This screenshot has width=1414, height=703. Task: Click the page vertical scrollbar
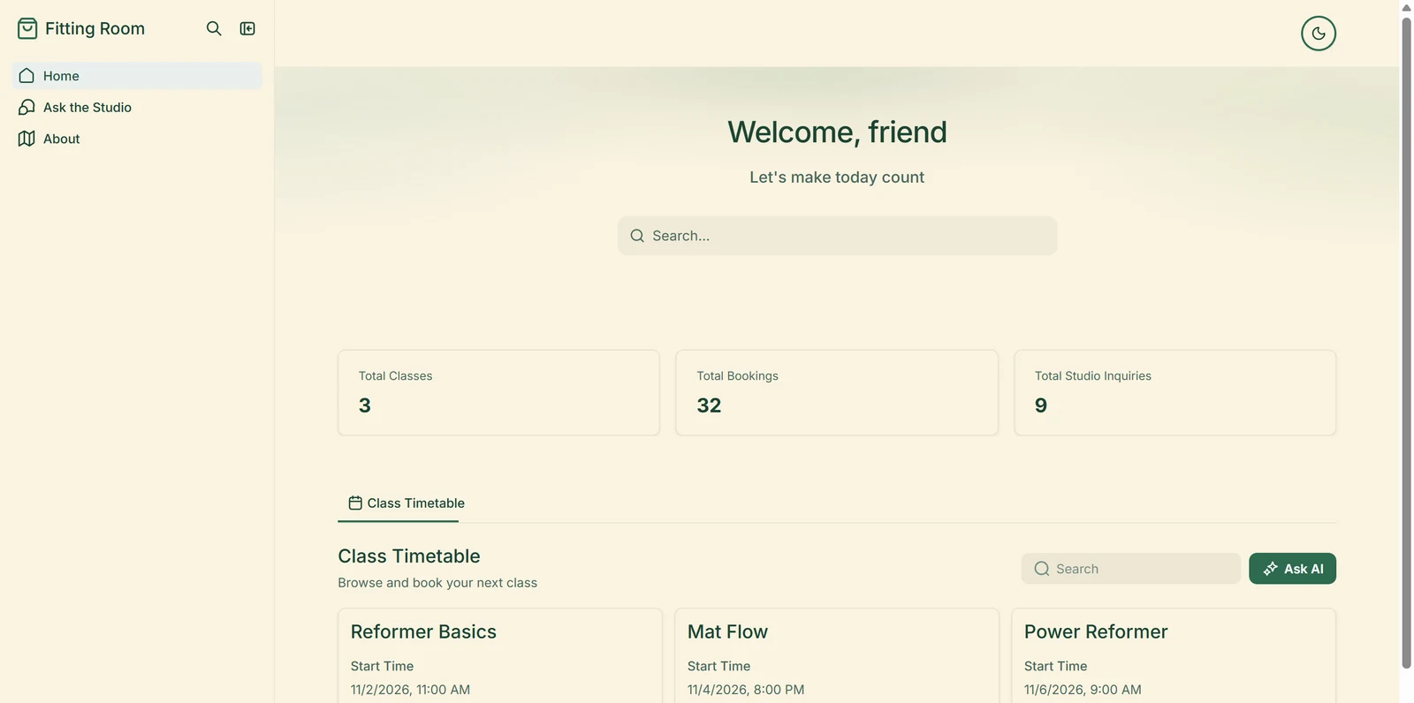1406,344
